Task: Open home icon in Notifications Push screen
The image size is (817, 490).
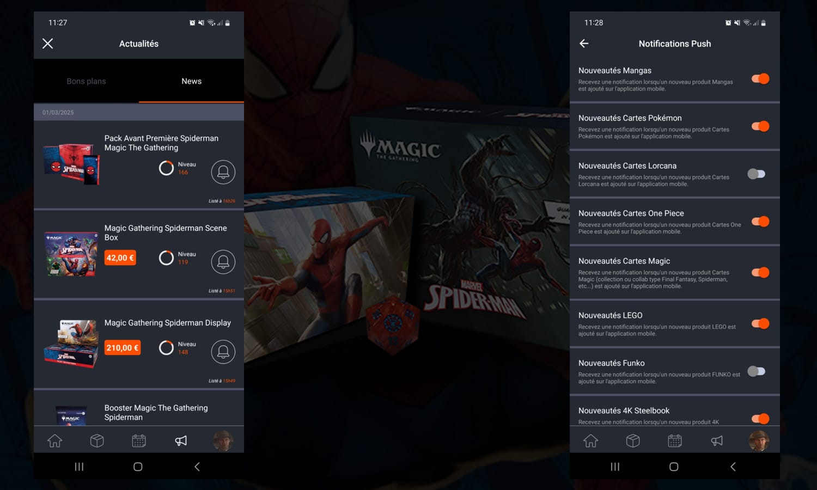Action: click(x=590, y=440)
